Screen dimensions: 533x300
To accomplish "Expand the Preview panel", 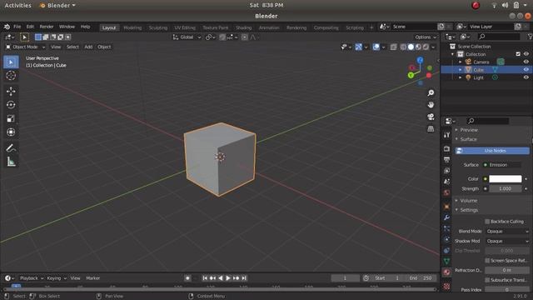I will [469, 130].
